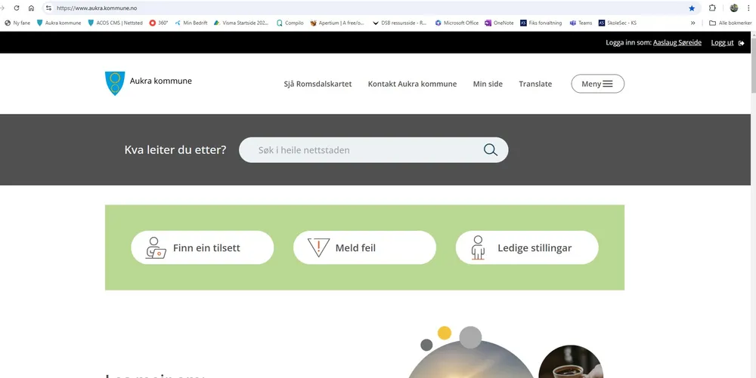
Task: Bookmark page with the blue star icon
Action: pos(692,8)
